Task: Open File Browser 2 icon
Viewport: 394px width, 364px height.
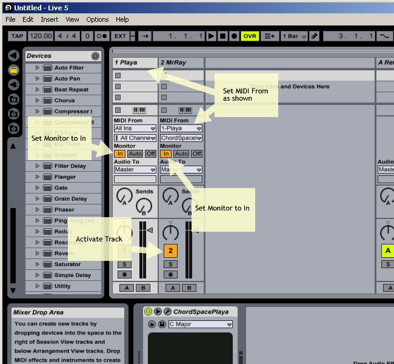Action: coord(13,114)
